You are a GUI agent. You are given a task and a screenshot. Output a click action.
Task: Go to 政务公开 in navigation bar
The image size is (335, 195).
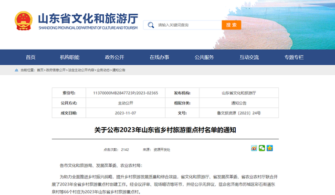(x=115, y=57)
